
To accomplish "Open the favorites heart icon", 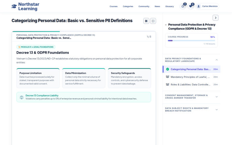I will 191,6.
